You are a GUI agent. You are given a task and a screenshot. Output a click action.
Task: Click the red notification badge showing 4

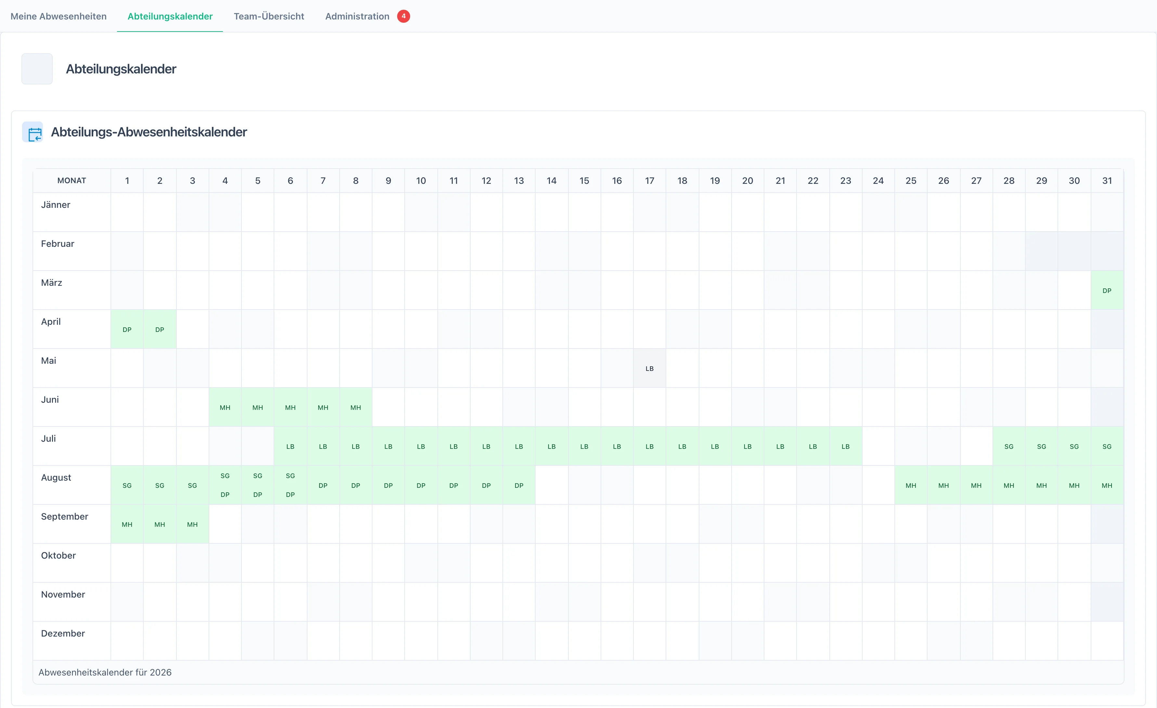click(403, 16)
